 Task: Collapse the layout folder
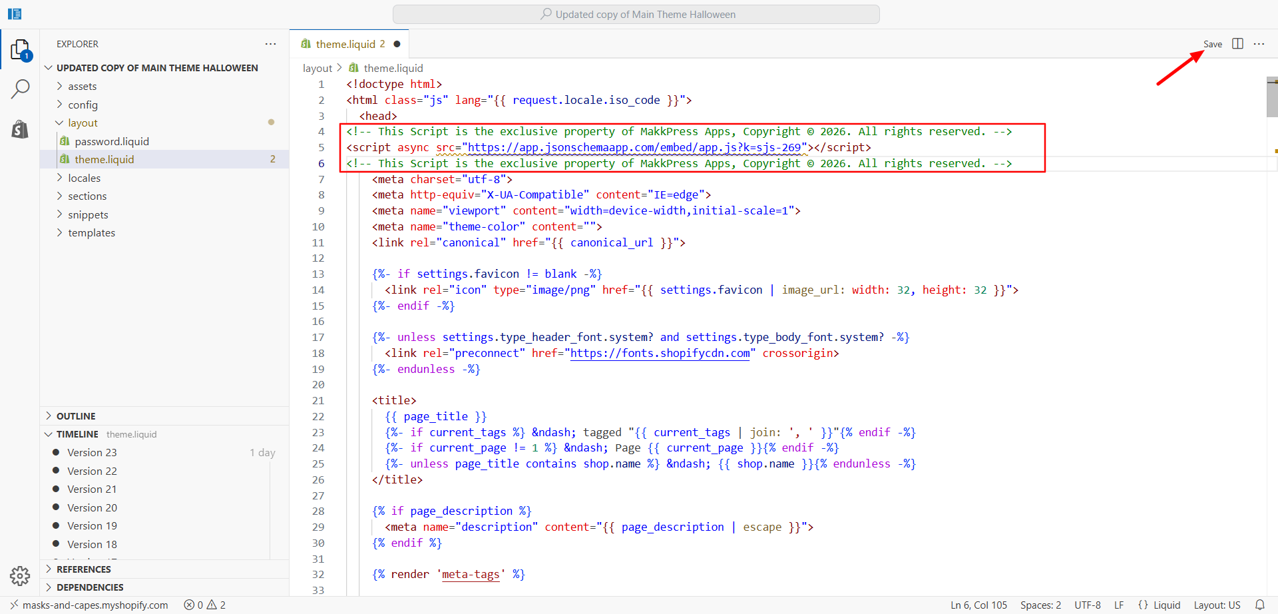(83, 123)
